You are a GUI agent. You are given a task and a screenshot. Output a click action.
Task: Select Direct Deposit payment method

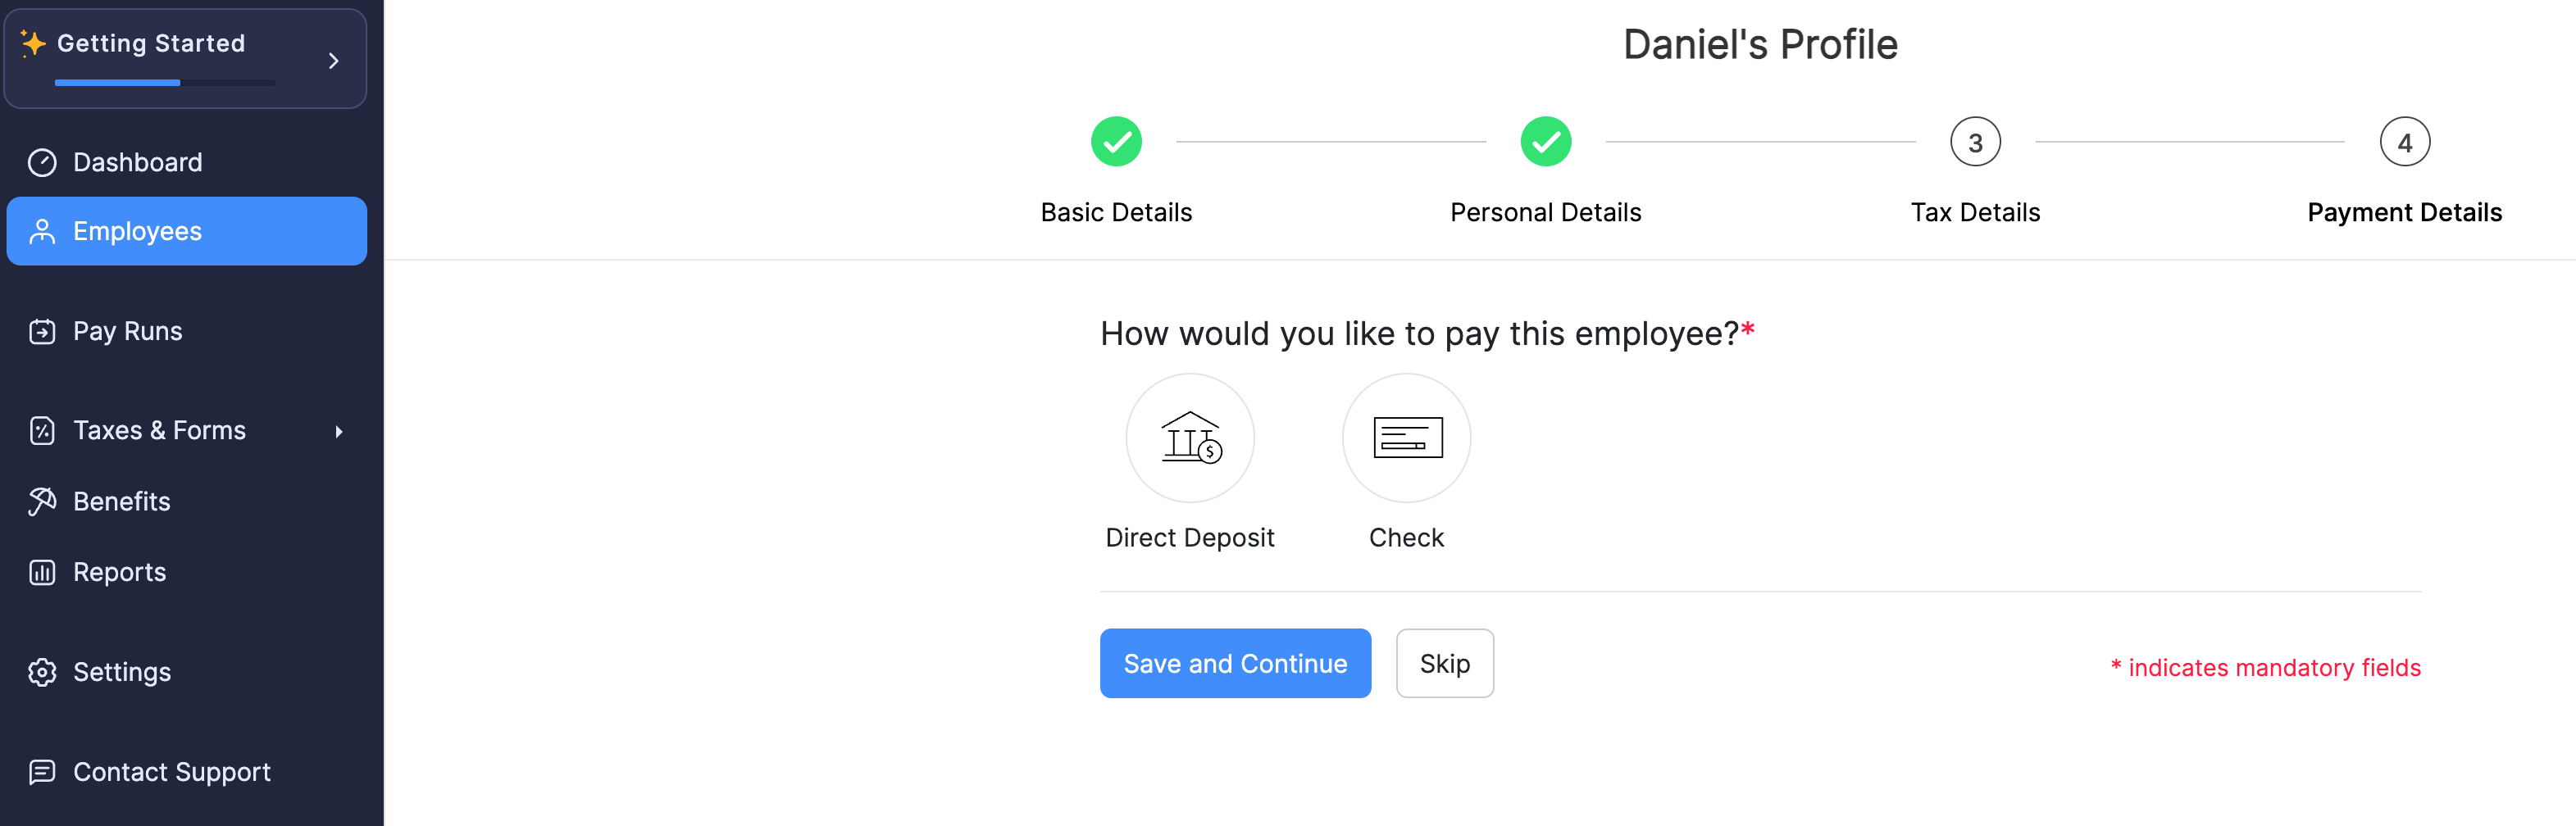coord(1190,438)
